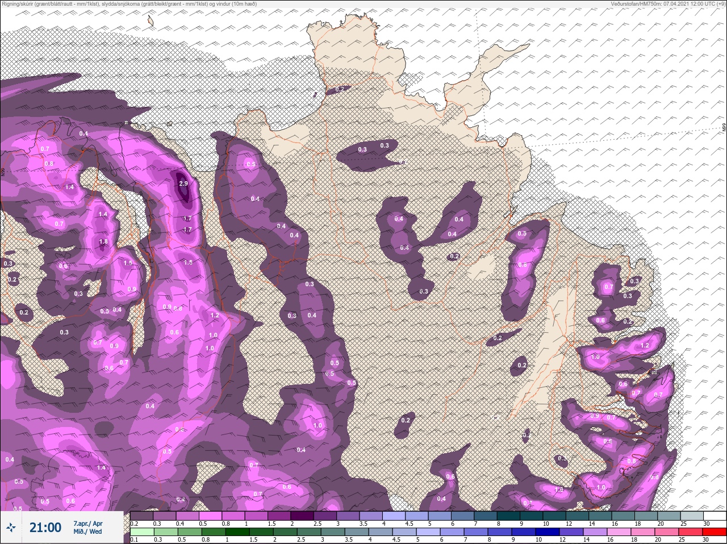The width and height of the screenshot is (727, 544).
Task: Pick darkest purple swatch between 2 and 2.5
Action: (303, 516)
